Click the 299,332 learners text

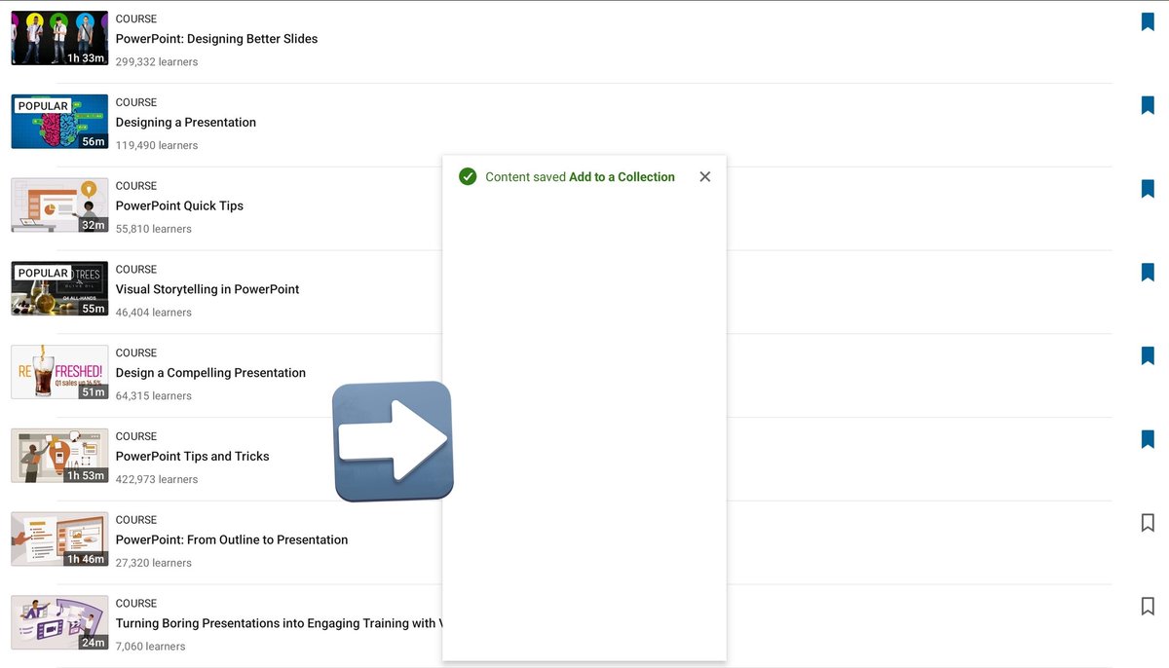[157, 61]
